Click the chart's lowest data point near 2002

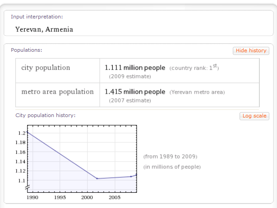(x=97, y=179)
